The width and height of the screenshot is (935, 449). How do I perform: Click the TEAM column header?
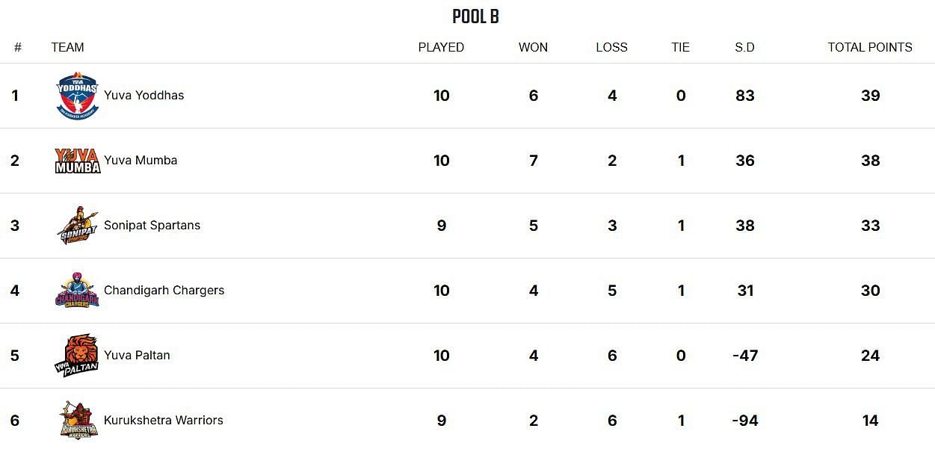pos(67,47)
